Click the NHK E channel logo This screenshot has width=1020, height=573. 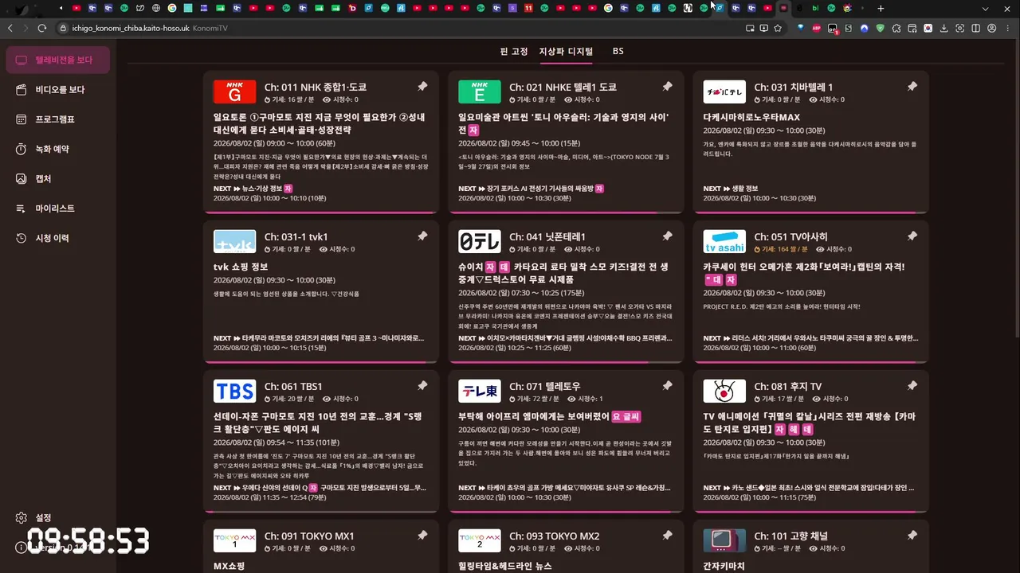pos(480,92)
